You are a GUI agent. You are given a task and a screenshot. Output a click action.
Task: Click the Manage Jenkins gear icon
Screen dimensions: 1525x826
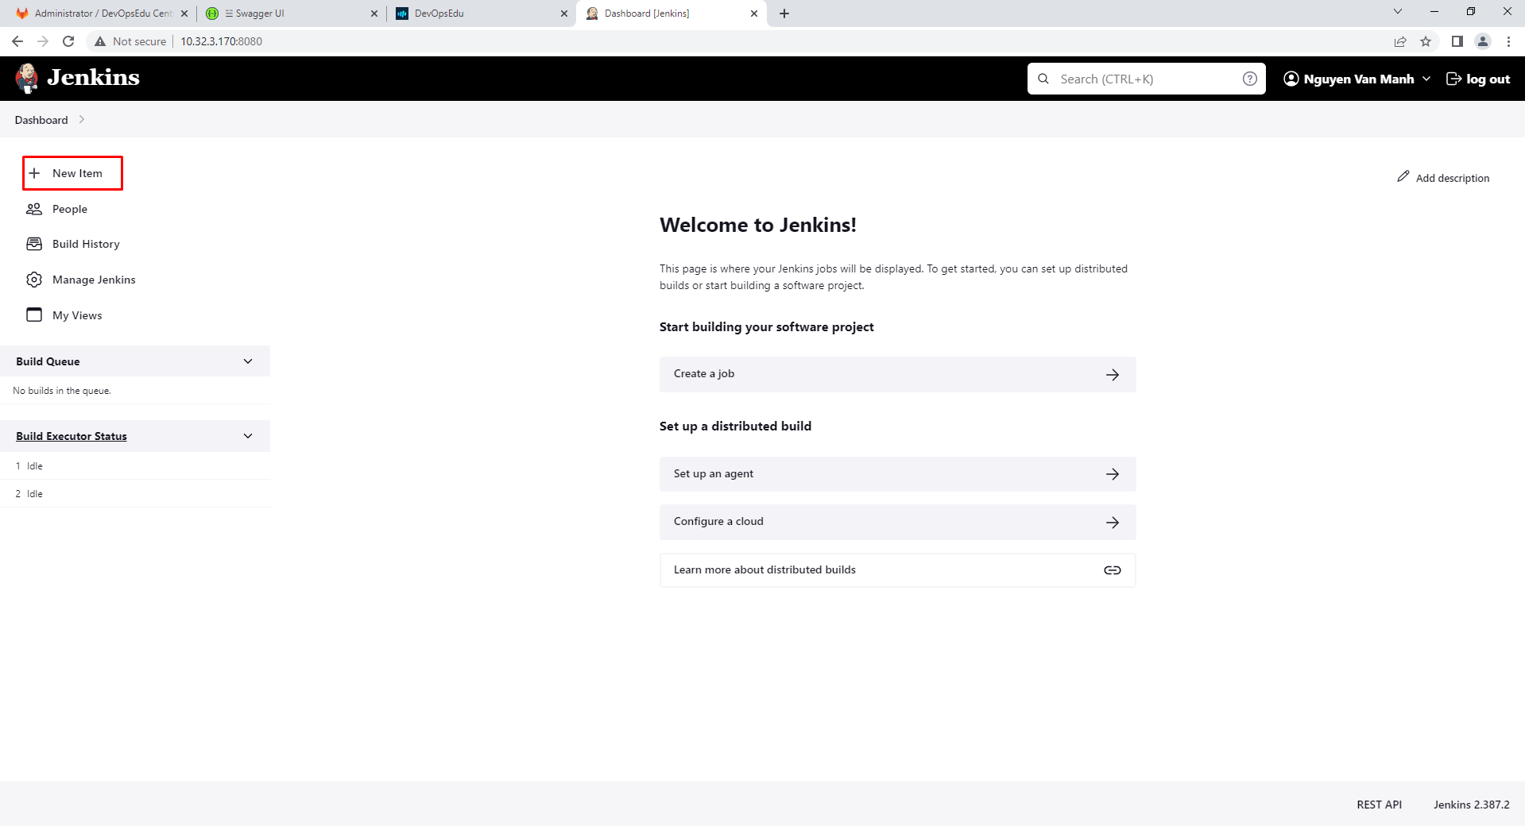pyautogui.click(x=34, y=280)
